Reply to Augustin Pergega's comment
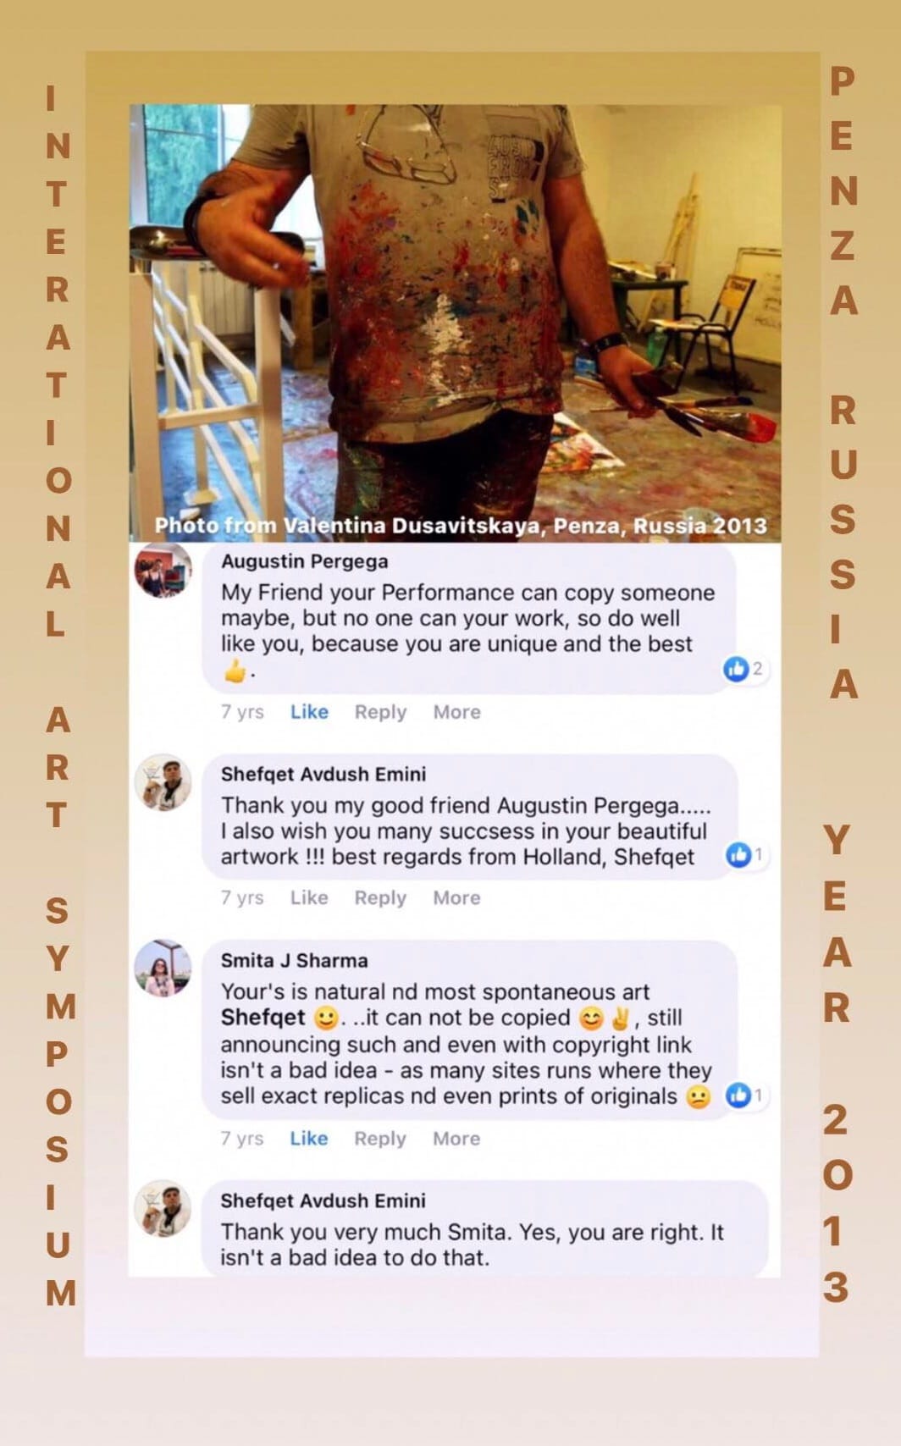The image size is (901, 1446). pos(380,712)
